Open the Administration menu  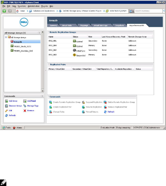[33, 6]
